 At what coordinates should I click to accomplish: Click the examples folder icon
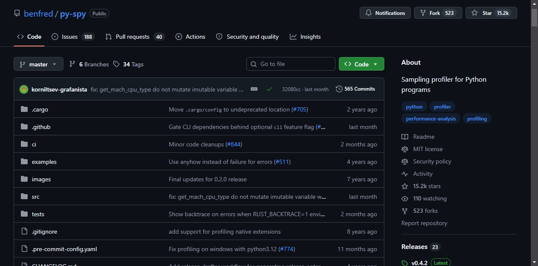(24, 162)
